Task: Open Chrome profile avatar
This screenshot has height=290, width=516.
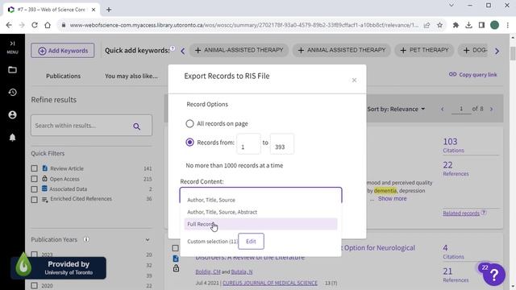Action: [x=494, y=25]
